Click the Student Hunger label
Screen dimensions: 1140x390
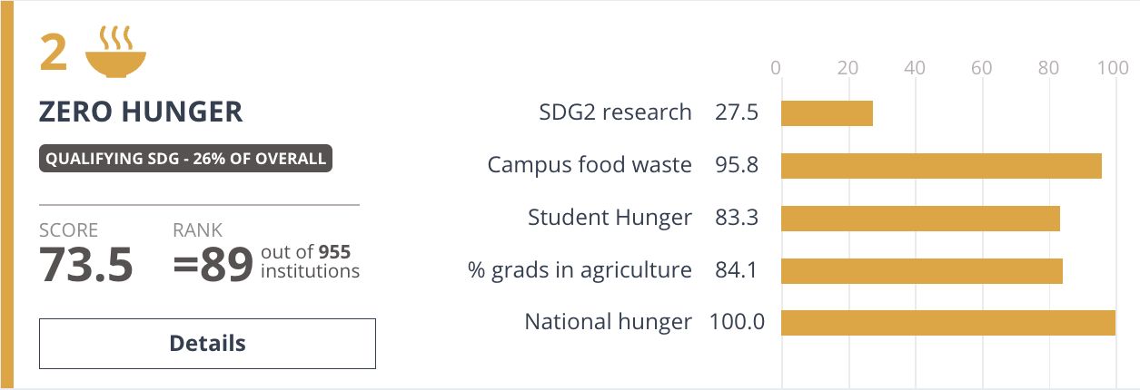[610, 218]
